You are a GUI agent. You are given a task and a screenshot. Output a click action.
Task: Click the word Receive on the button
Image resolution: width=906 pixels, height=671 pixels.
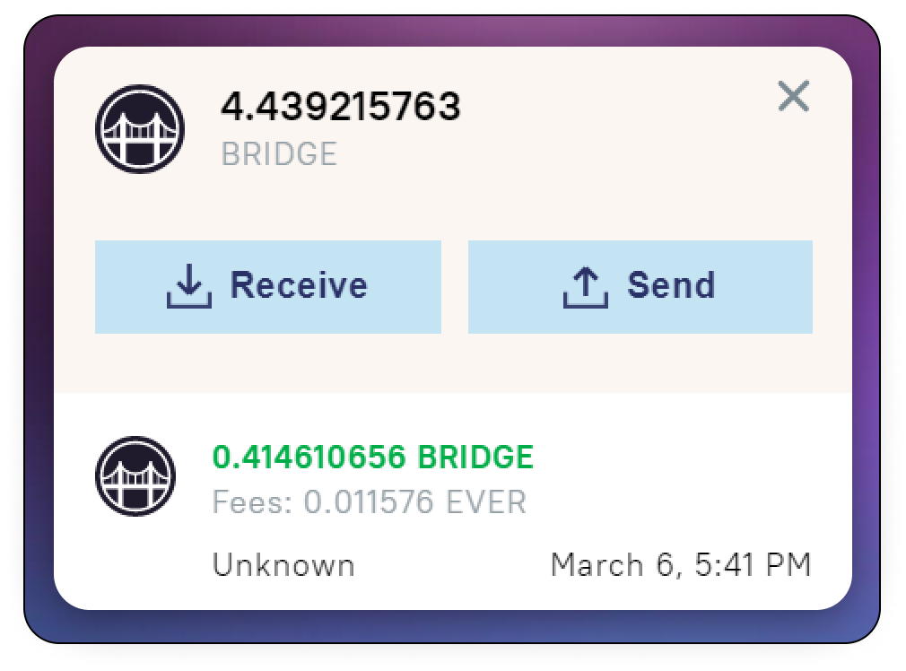(x=299, y=285)
